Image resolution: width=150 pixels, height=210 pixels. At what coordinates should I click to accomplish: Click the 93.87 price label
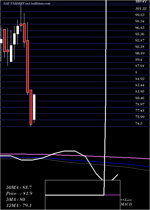point(140,40)
